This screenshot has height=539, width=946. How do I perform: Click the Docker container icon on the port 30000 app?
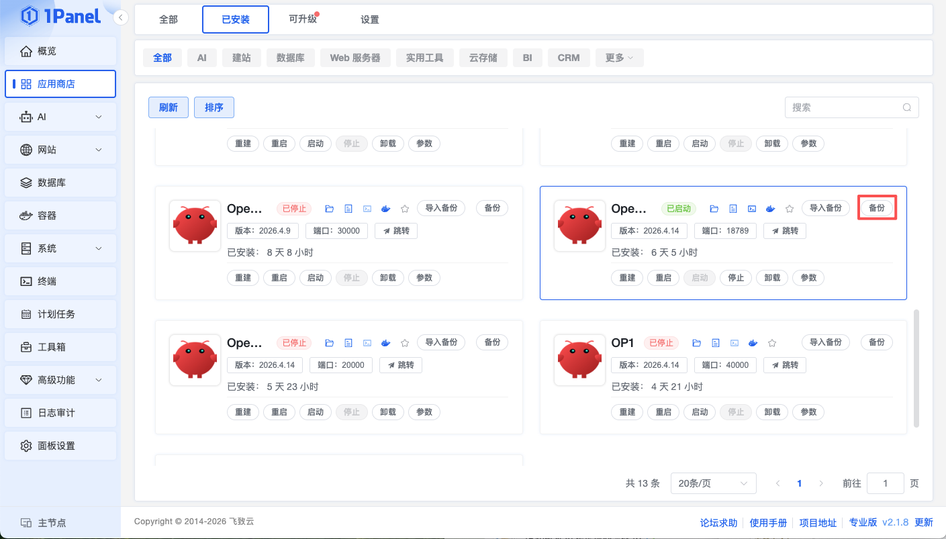pyautogui.click(x=386, y=209)
